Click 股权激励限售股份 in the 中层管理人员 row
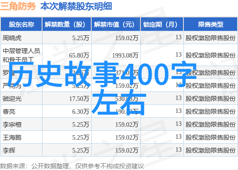The width and height of the screenshot is (238, 170). tap(210, 55)
